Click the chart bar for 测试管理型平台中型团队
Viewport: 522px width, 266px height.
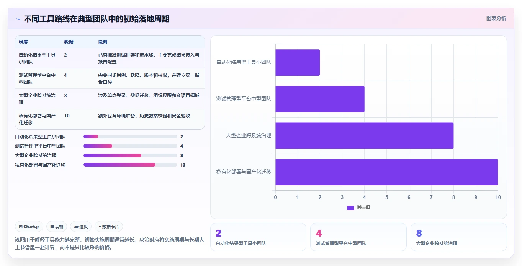click(320, 99)
